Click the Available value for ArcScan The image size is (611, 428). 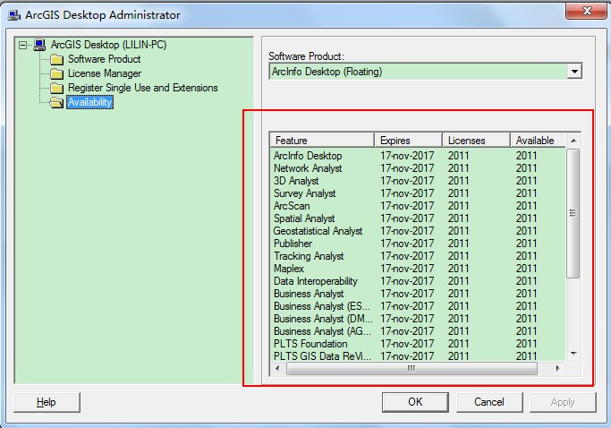coord(526,206)
